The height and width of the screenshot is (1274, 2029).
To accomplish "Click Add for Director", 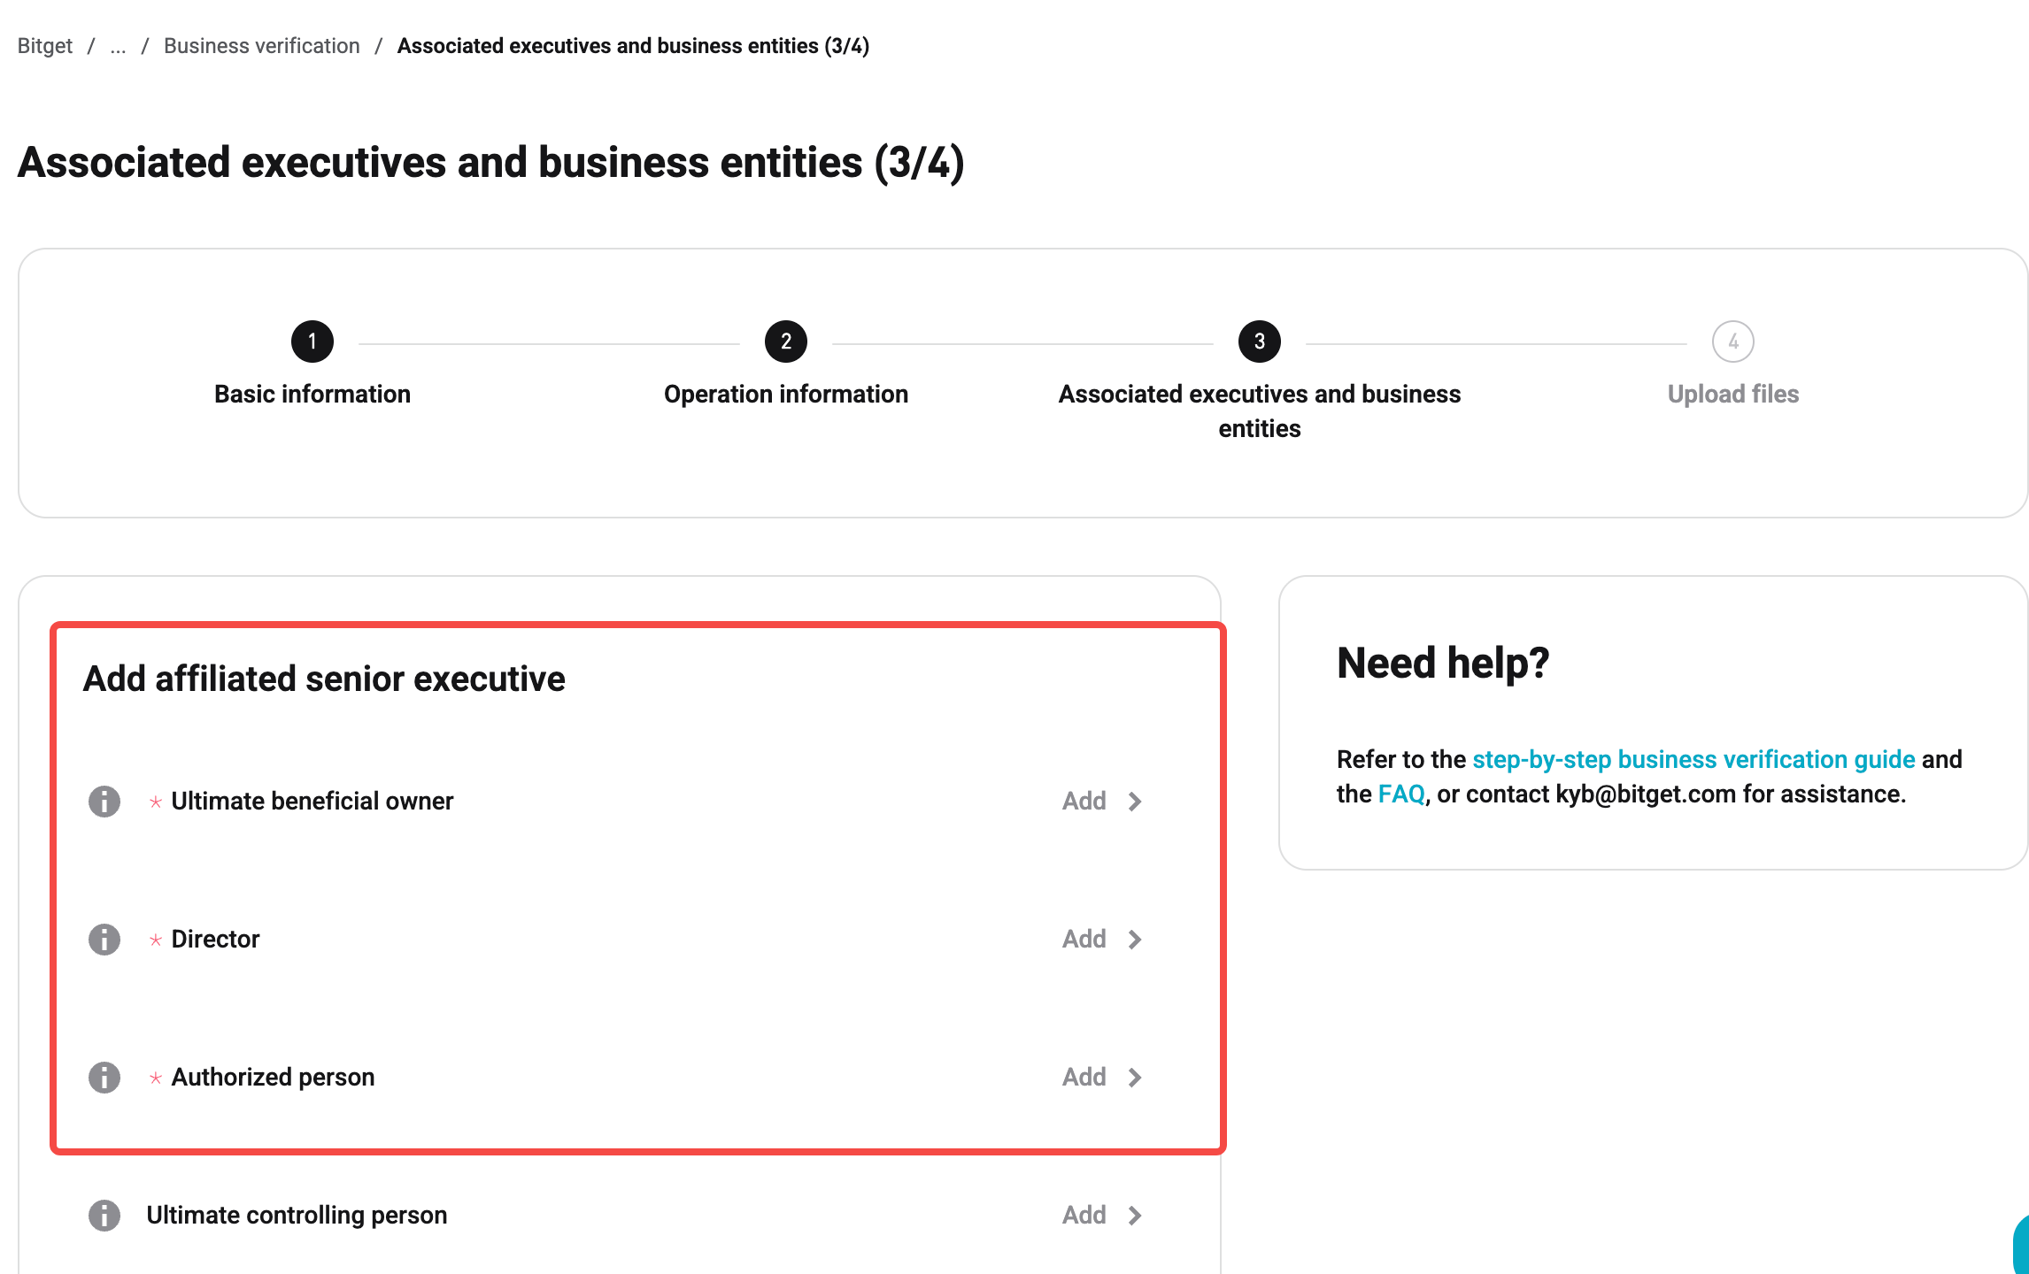I will tap(1084, 940).
